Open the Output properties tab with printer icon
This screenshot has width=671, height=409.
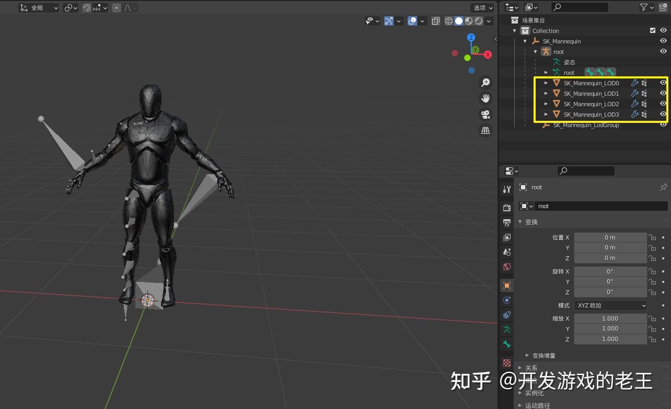tap(506, 222)
